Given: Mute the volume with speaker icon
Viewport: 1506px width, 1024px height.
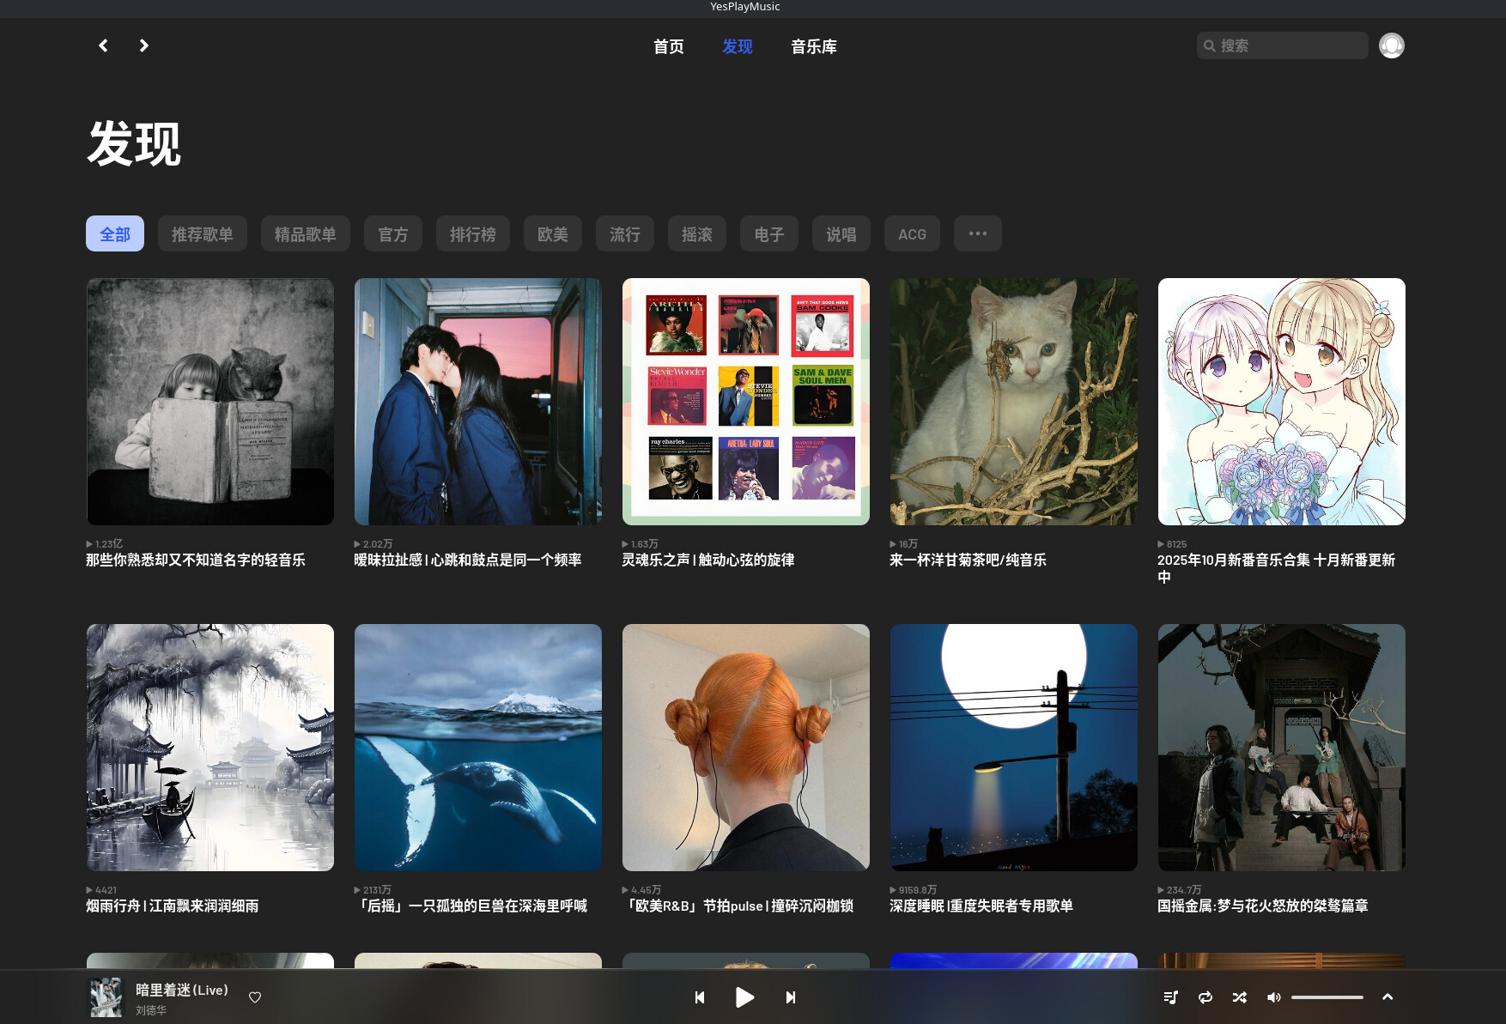Looking at the screenshot, I should [x=1273, y=997].
